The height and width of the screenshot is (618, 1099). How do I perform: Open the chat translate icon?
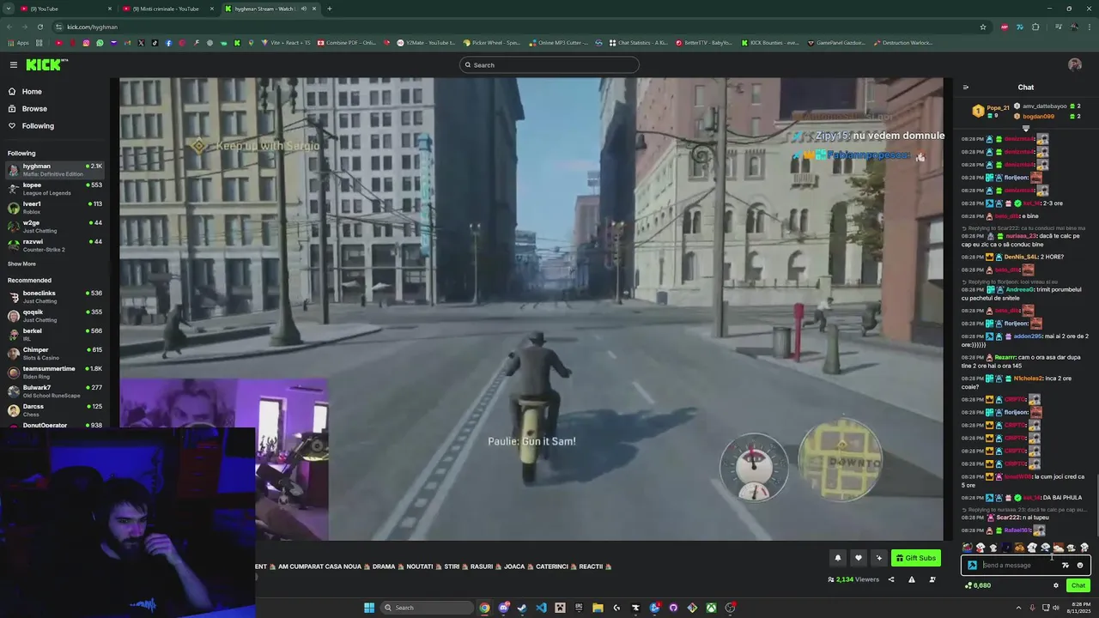pos(1066,566)
